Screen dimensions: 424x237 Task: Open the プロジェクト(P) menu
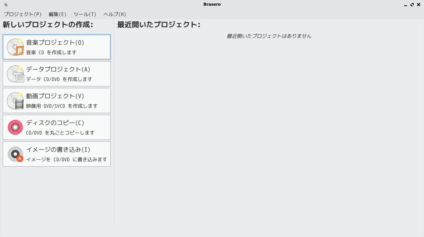point(23,14)
